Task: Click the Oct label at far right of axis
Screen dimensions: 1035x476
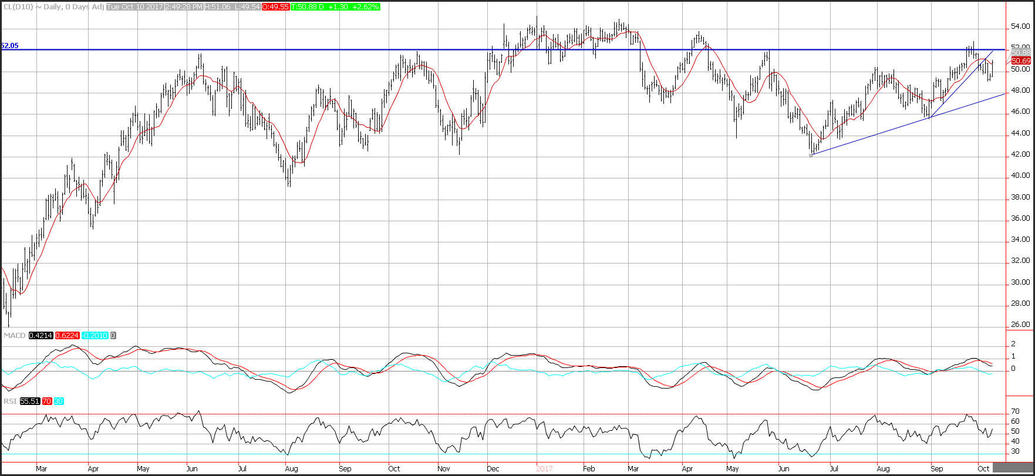Action: (984, 469)
